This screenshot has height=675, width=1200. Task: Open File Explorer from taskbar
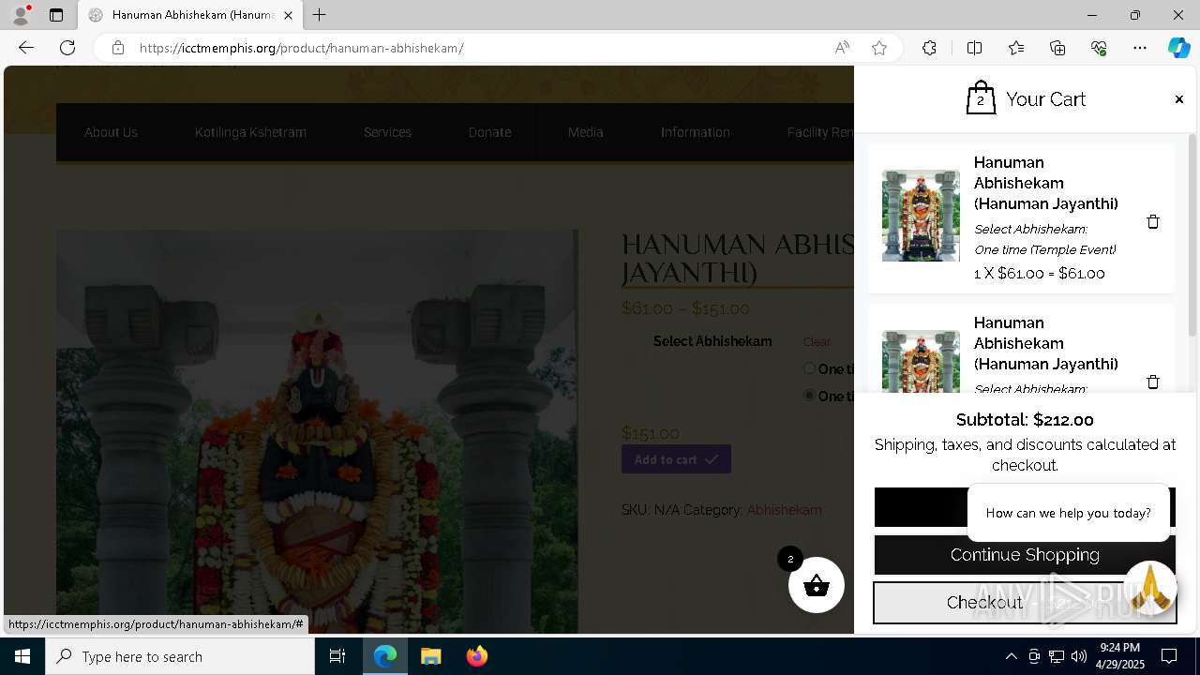431,656
